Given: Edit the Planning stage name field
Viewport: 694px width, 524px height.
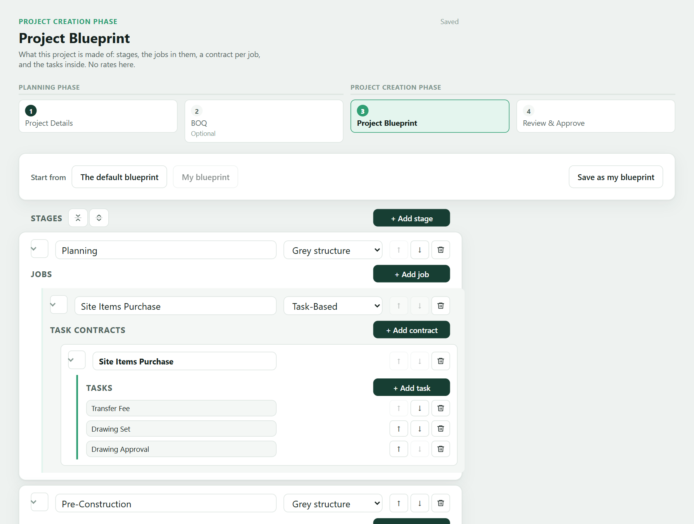Looking at the screenshot, I should coord(166,250).
